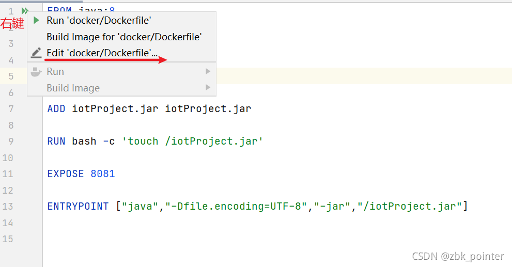
Task: Choose Build Image for 'docker/Dockerfile'
Action: coord(124,37)
